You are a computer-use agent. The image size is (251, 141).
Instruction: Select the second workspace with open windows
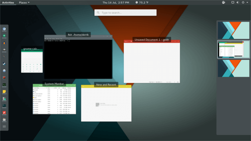coord(233,49)
